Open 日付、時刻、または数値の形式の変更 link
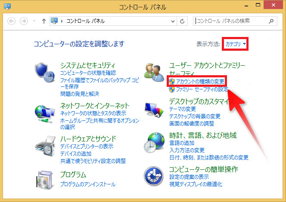Screen dimensions: 286x202 pyautogui.click(x=209, y=157)
